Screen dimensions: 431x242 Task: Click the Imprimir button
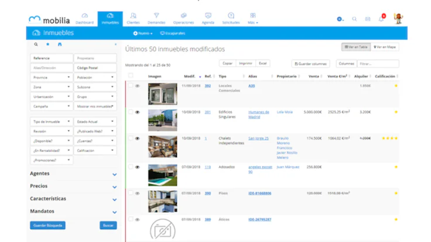point(245,63)
